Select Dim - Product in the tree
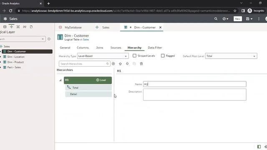 pos(15,62)
